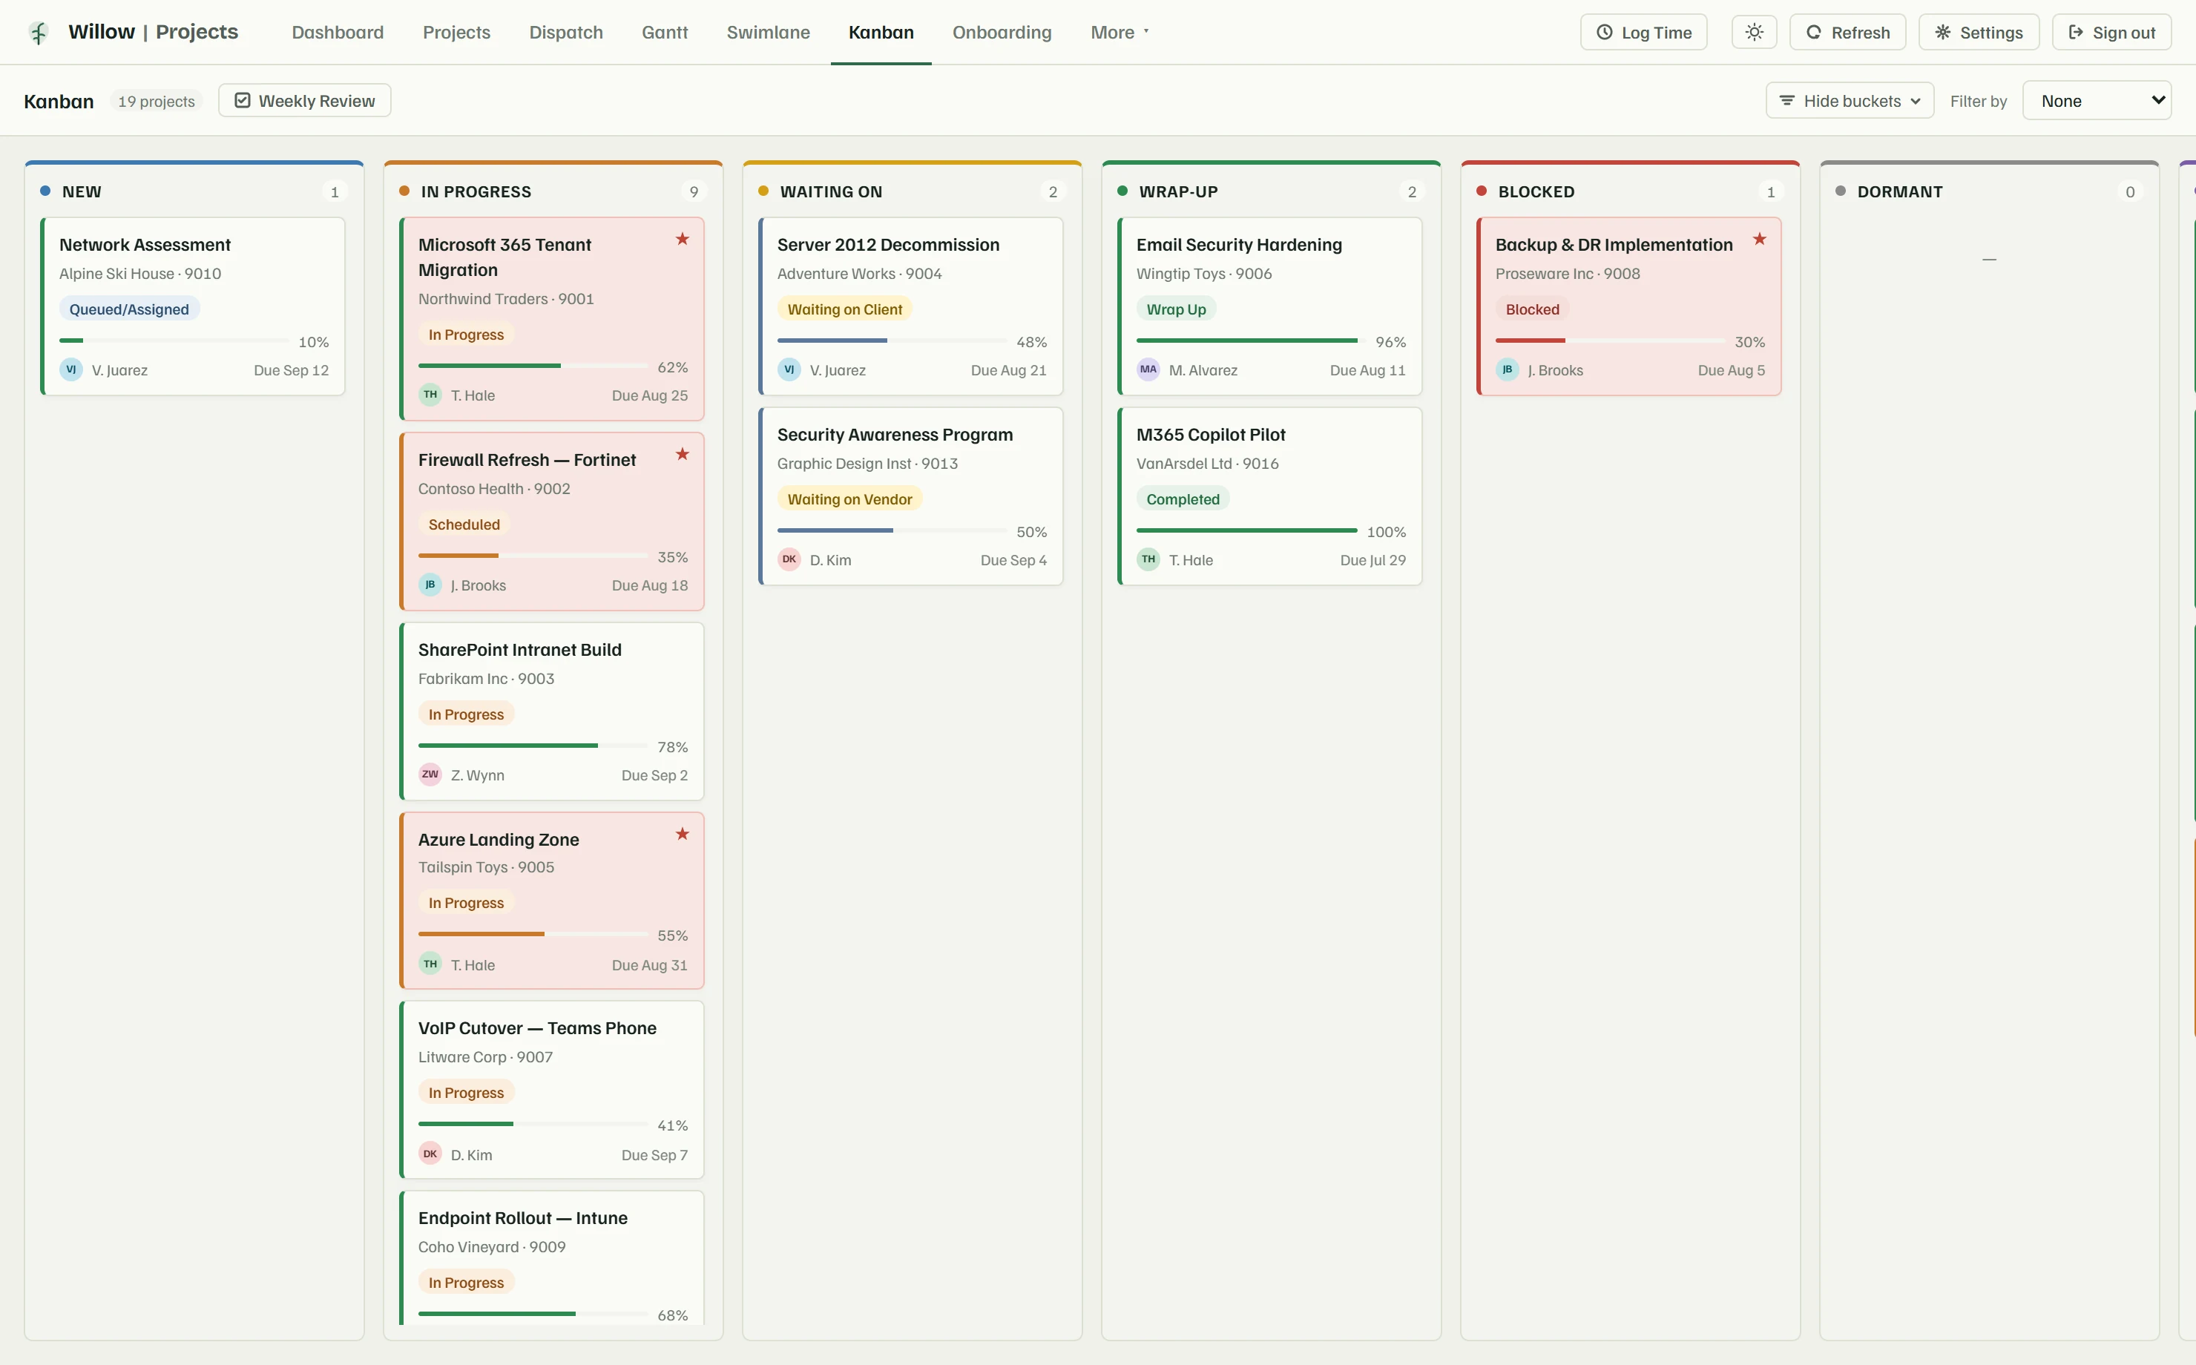The width and height of the screenshot is (2196, 1365).
Task: Click the 96% progress bar on Email Security Hardening
Action: (x=1250, y=341)
